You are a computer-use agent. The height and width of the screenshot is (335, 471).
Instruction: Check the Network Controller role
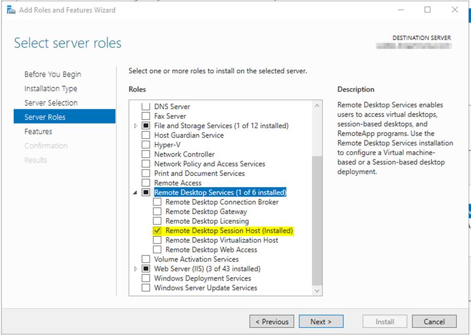pos(146,154)
